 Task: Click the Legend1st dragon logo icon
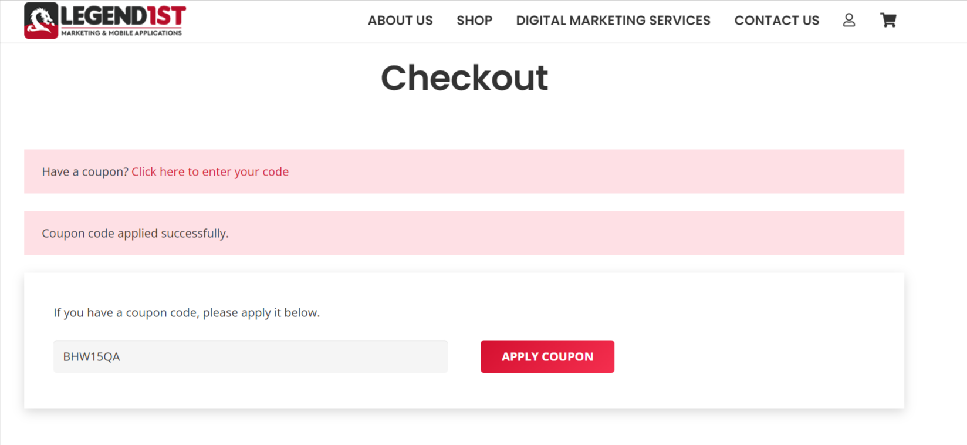(x=41, y=21)
